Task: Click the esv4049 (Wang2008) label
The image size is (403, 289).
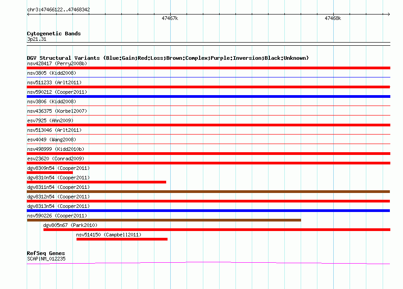Action: [52, 140]
